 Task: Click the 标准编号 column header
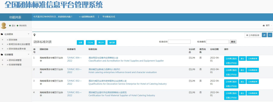tap(71, 49)
